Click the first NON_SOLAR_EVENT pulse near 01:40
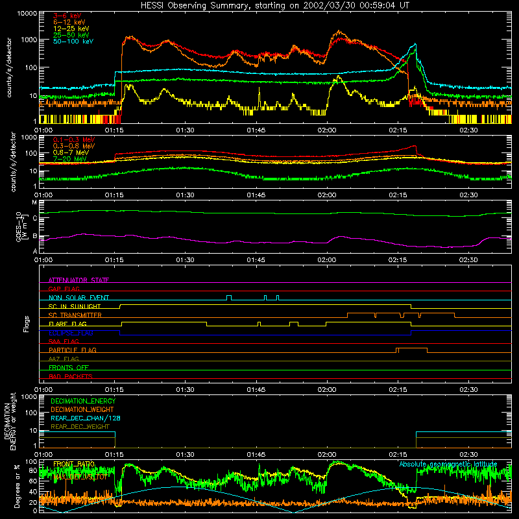This screenshot has width=519, height=519. click(229, 298)
